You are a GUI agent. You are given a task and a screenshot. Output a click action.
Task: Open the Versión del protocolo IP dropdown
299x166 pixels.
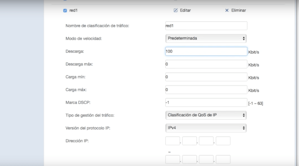point(206,128)
